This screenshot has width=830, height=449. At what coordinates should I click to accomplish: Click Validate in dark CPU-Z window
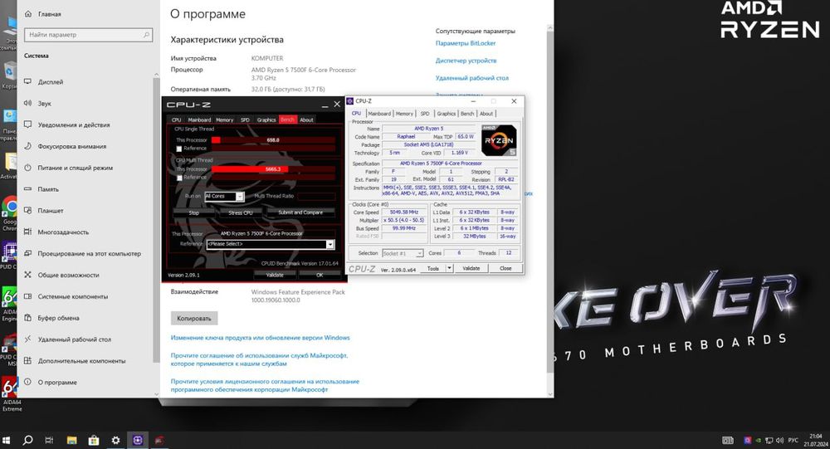click(x=274, y=275)
